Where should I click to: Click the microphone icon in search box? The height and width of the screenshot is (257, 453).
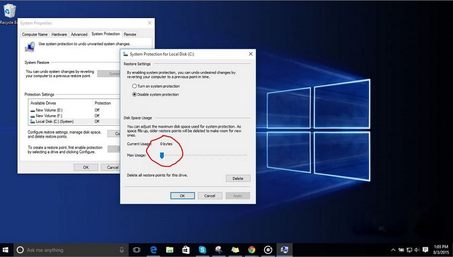pos(122,250)
